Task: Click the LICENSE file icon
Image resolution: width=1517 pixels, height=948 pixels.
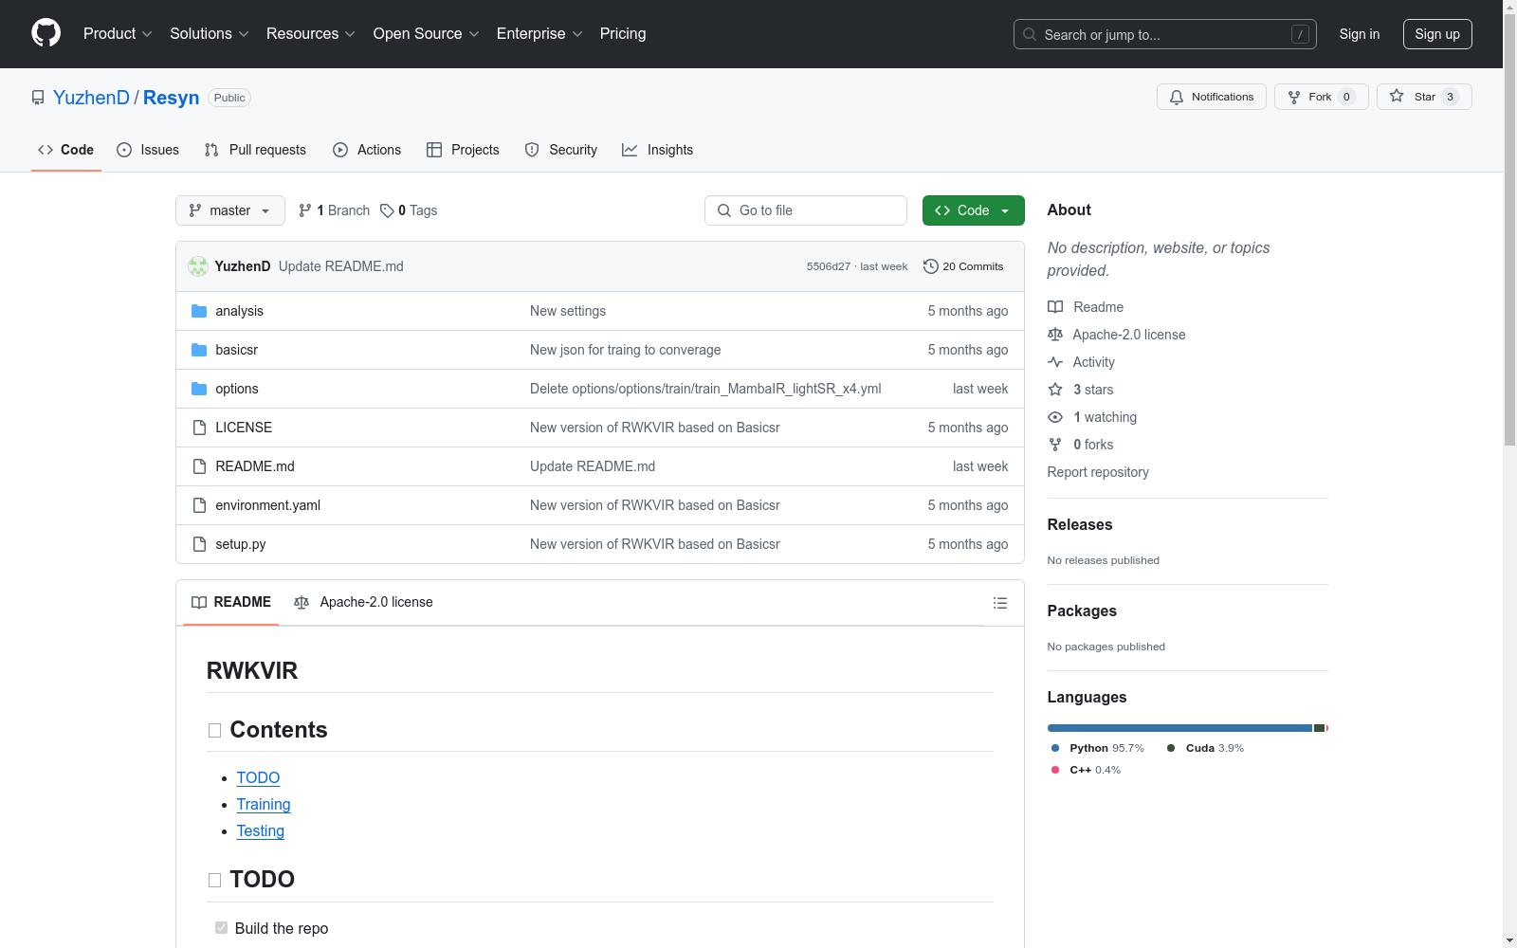Action: [199, 428]
